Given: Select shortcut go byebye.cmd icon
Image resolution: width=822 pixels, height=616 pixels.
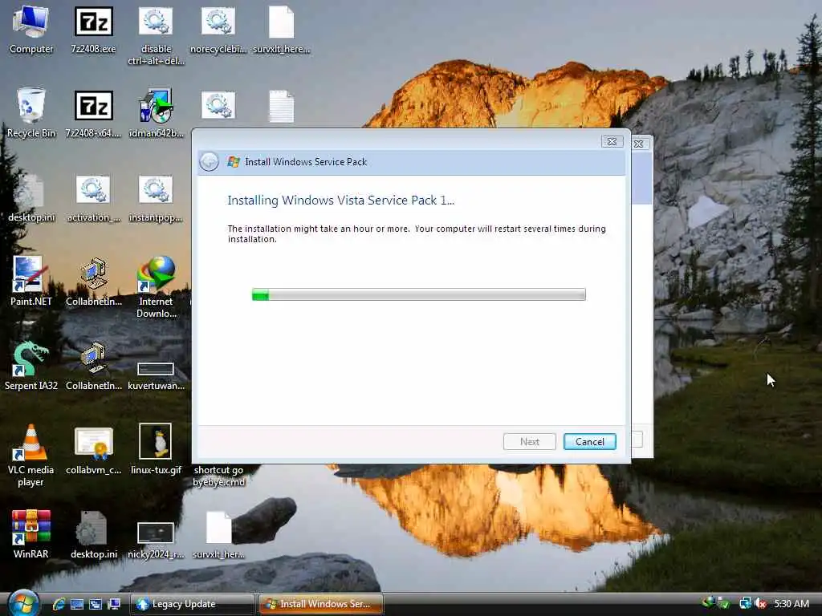Looking at the screenshot, I should tap(218, 476).
